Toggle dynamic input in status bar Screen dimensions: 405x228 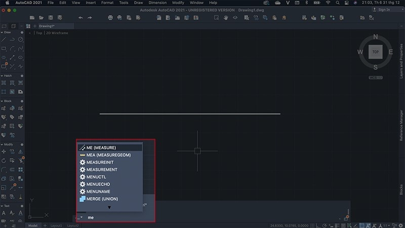(331, 225)
